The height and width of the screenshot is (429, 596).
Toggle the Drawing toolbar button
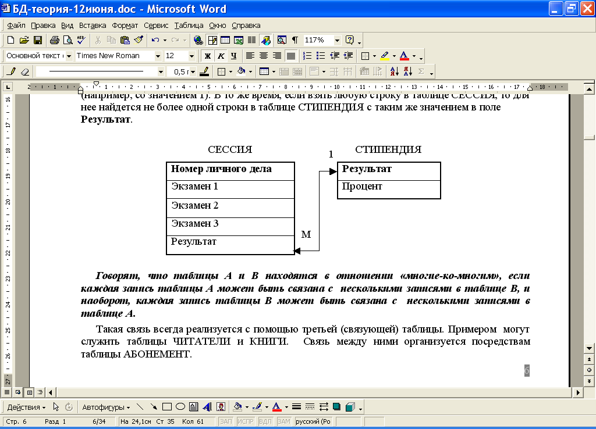pos(265,40)
